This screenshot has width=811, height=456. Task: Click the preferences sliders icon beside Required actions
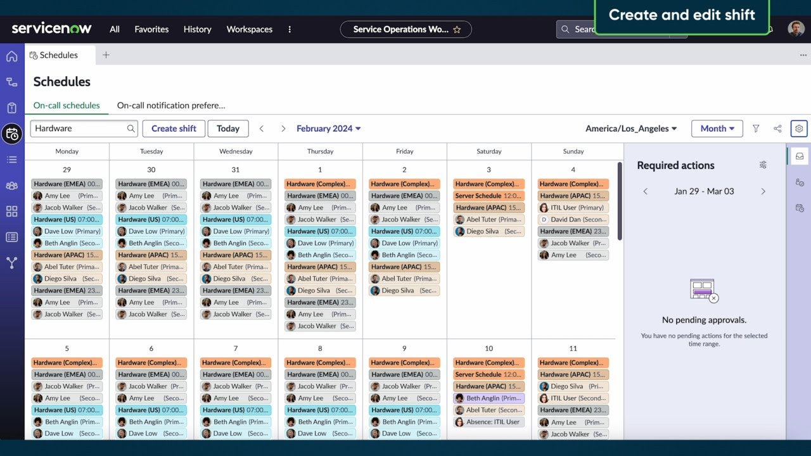click(763, 165)
